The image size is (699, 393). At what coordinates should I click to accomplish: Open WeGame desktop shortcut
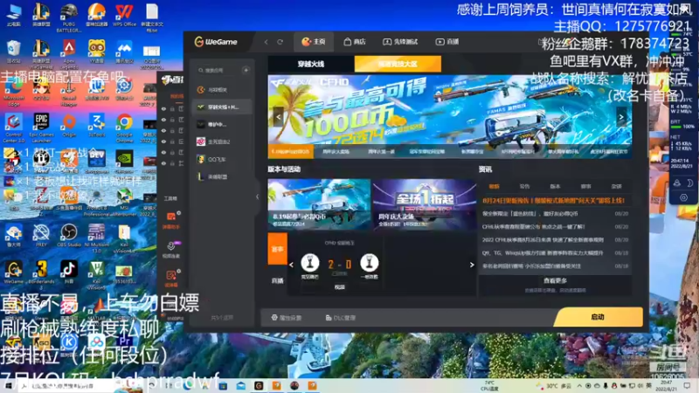[14, 272]
